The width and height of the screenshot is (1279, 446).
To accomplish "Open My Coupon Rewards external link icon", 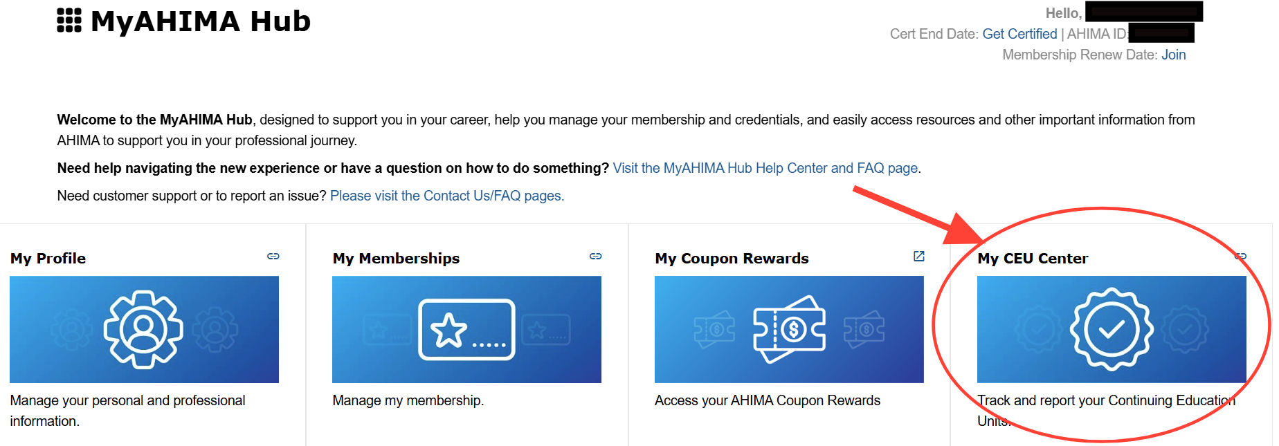I will click(919, 257).
